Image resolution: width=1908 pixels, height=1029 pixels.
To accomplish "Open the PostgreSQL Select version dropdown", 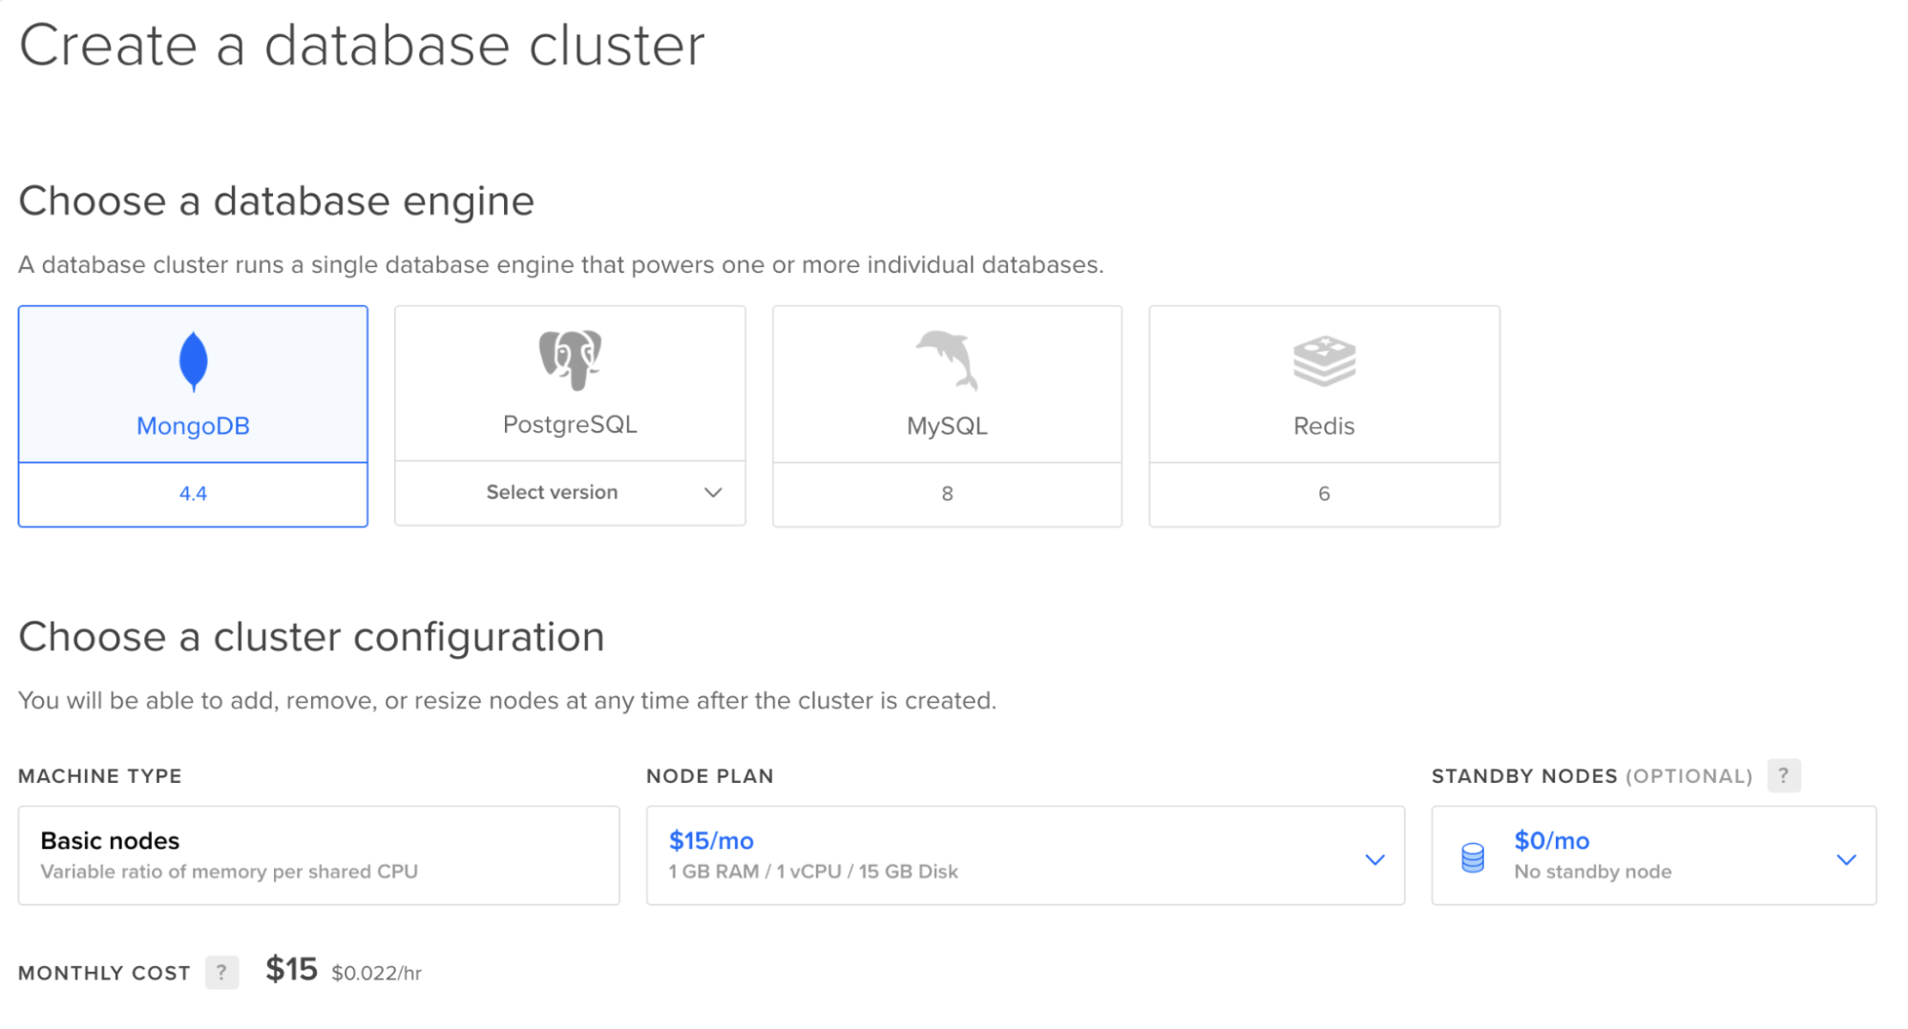I will click(x=570, y=493).
